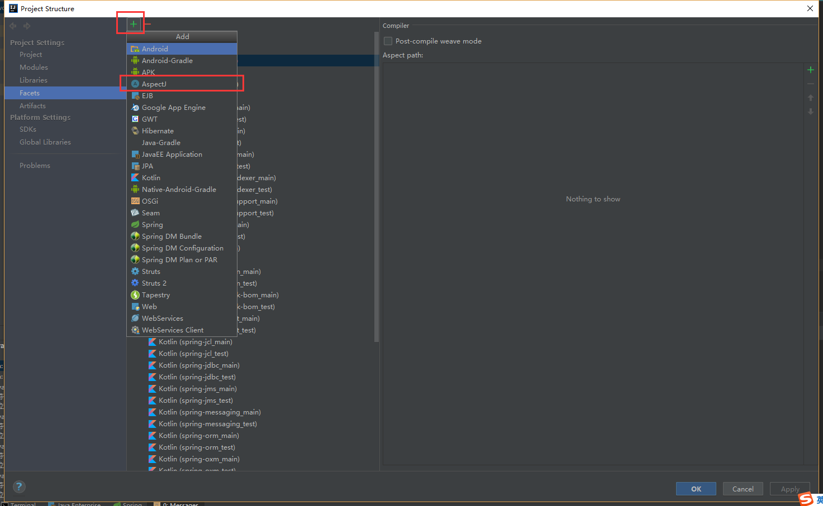This screenshot has height=506, width=823.
Task: Select Kotlin (spring-jms_test) facet row
Action: 250,401
